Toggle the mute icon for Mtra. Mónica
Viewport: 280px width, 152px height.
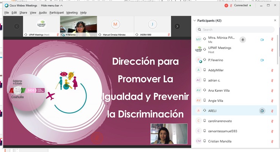coord(272,39)
